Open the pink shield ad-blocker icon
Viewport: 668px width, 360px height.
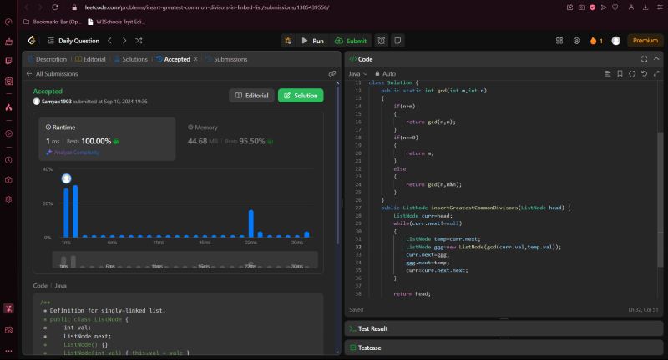[592, 7]
